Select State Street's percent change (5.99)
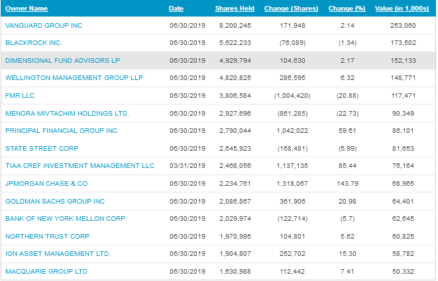 pyautogui.click(x=347, y=149)
